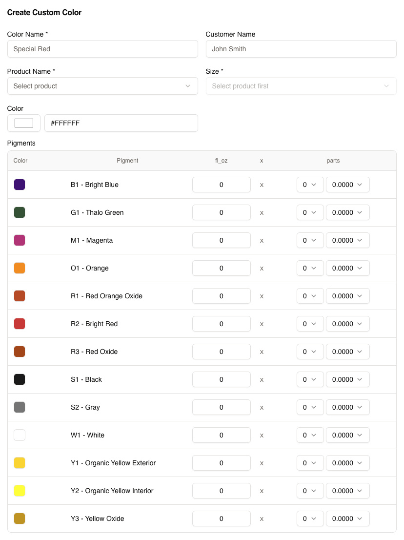Open whole parts dropdown for O1 Orange
The image size is (404, 540).
coord(310,268)
